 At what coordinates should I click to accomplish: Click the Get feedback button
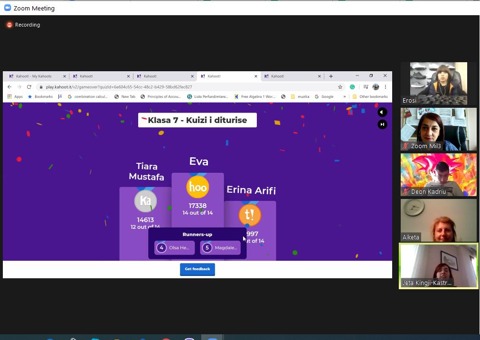(x=197, y=269)
